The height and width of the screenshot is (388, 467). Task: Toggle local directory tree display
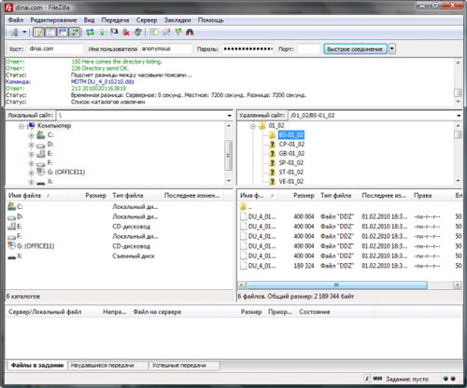tap(50, 32)
